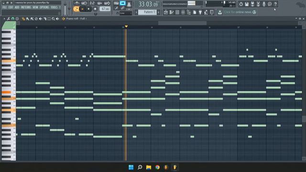
Task: Open the PATTERNS menu
Action: (x=26, y=8)
